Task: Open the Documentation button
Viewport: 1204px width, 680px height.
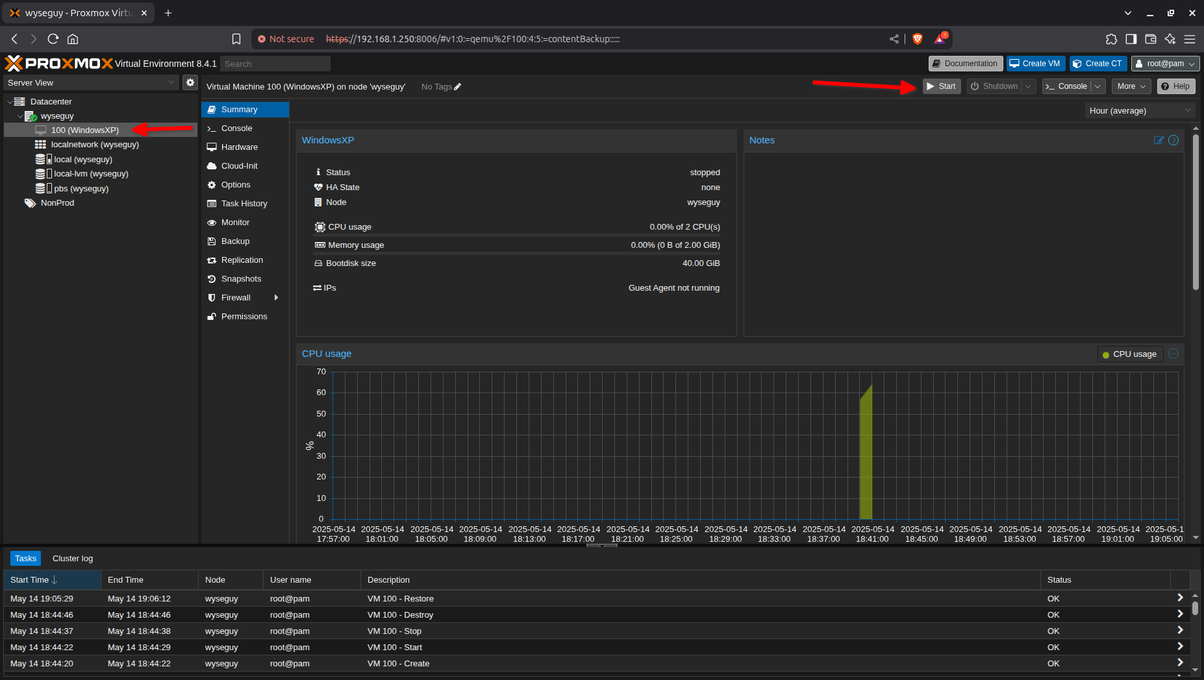Action: click(x=965, y=64)
